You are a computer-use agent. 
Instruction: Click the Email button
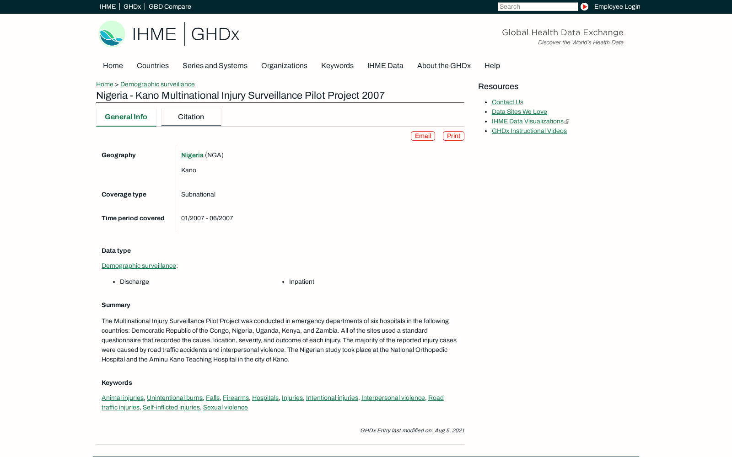(423, 136)
